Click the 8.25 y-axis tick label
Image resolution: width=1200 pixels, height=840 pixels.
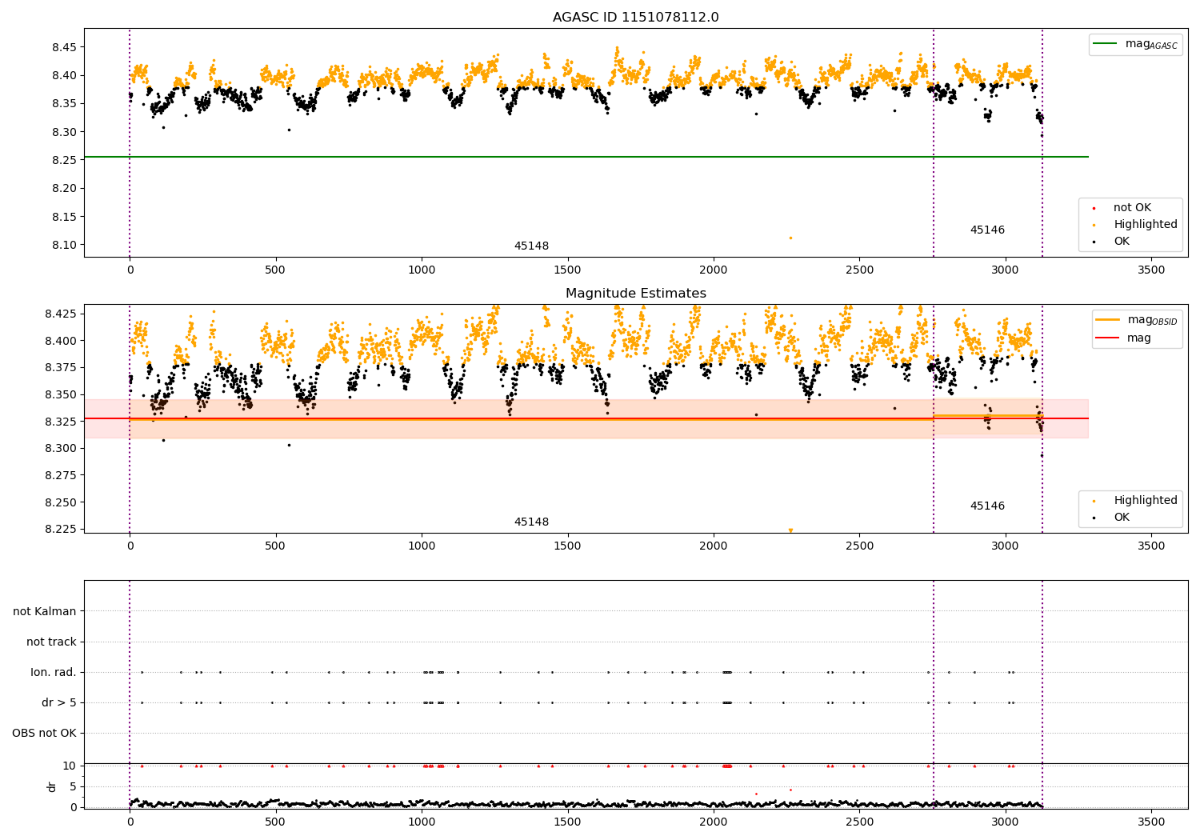click(x=63, y=160)
